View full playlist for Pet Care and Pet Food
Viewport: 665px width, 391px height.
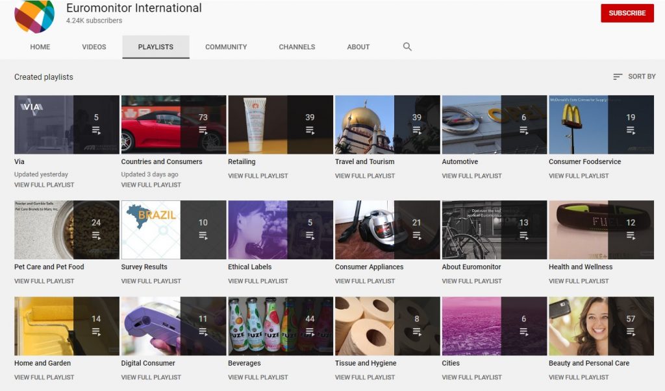coord(44,281)
